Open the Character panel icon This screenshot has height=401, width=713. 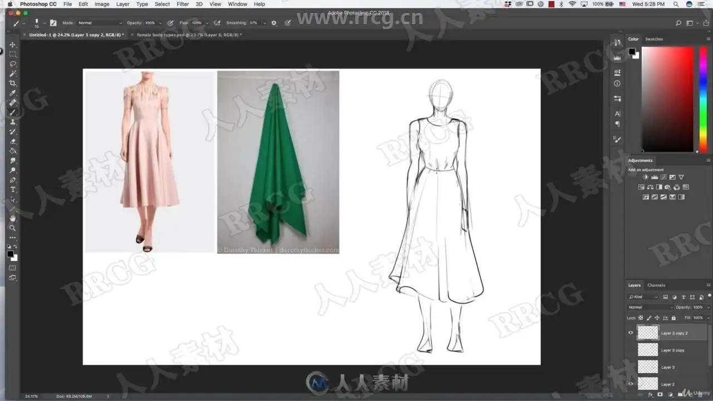click(617, 114)
